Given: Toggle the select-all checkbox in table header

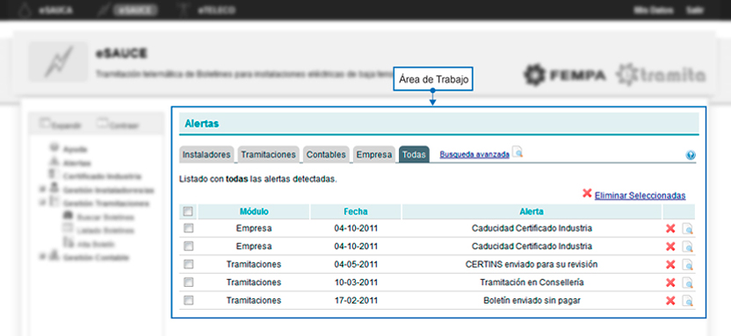Looking at the screenshot, I should pyautogui.click(x=188, y=211).
